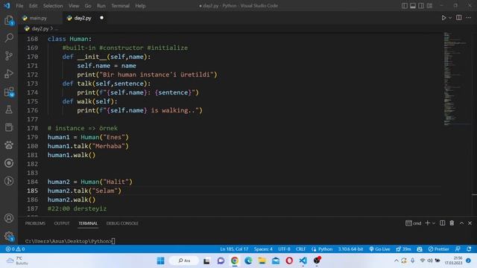Open the Run menu

click(x=101, y=6)
